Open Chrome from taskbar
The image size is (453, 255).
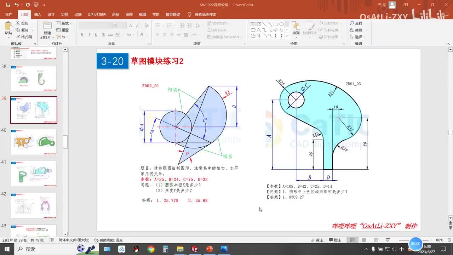(x=151, y=249)
